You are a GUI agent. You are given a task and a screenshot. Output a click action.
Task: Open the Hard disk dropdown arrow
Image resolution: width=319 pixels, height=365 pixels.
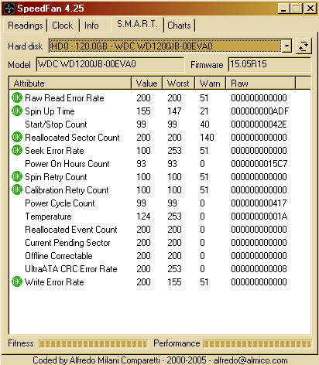[286, 46]
